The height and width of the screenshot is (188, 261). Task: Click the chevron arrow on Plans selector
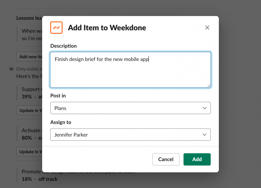click(x=205, y=108)
